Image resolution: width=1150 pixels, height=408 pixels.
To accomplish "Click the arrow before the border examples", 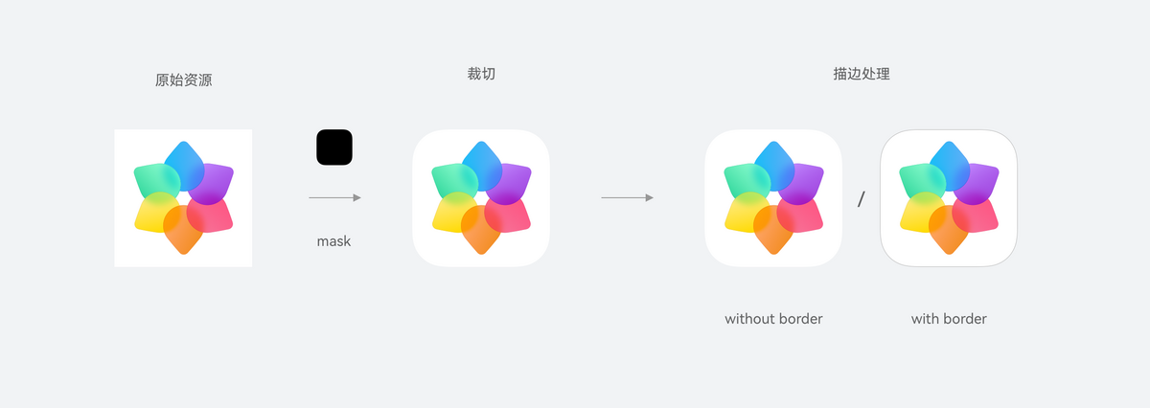I will click(627, 198).
